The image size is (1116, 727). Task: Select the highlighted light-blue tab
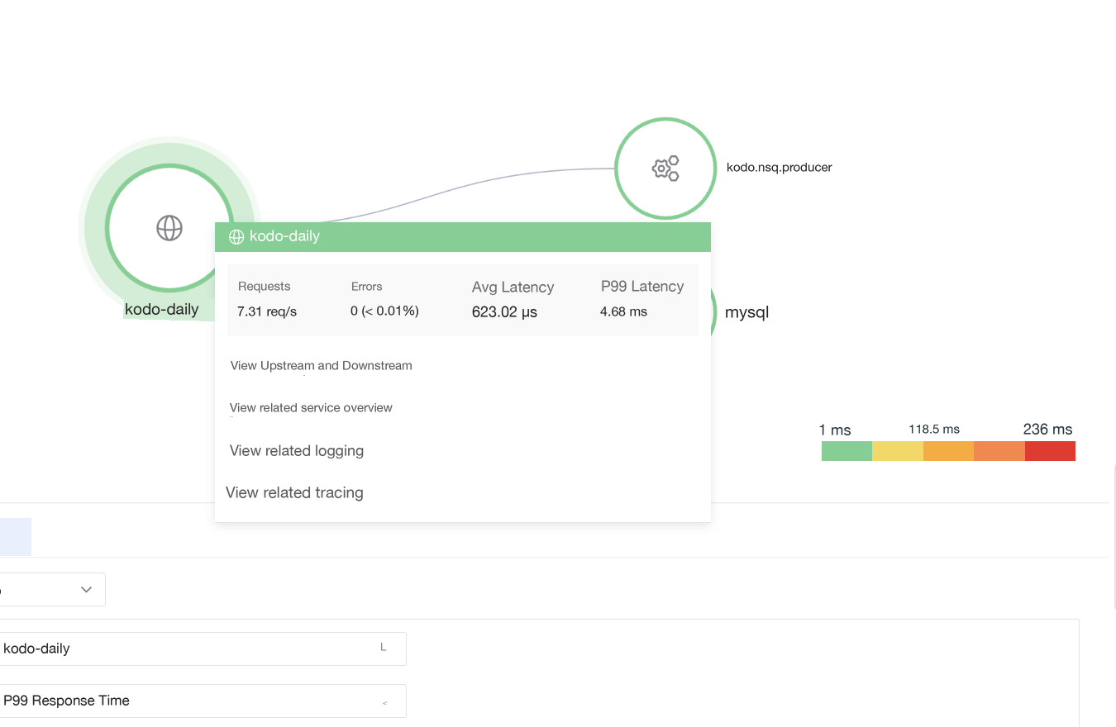coord(16,537)
